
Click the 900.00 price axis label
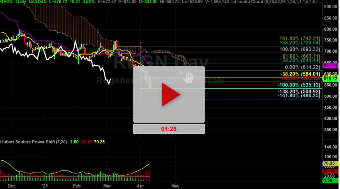[330, 7]
